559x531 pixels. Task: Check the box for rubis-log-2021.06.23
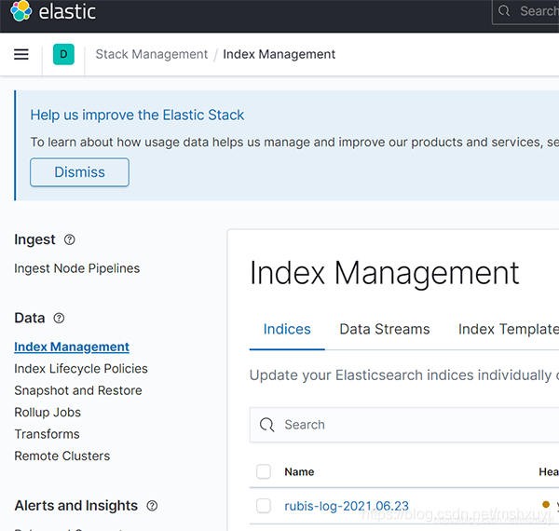point(264,506)
